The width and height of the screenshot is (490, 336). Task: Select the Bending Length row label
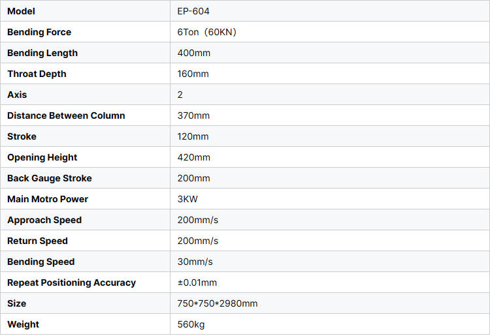tap(42, 53)
